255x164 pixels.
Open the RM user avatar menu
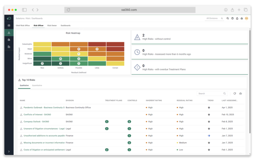pos(246,19)
